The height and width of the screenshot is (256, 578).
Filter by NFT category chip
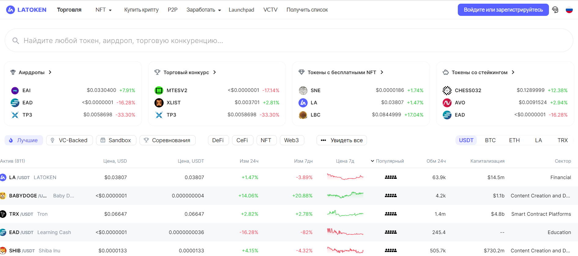pyautogui.click(x=266, y=140)
